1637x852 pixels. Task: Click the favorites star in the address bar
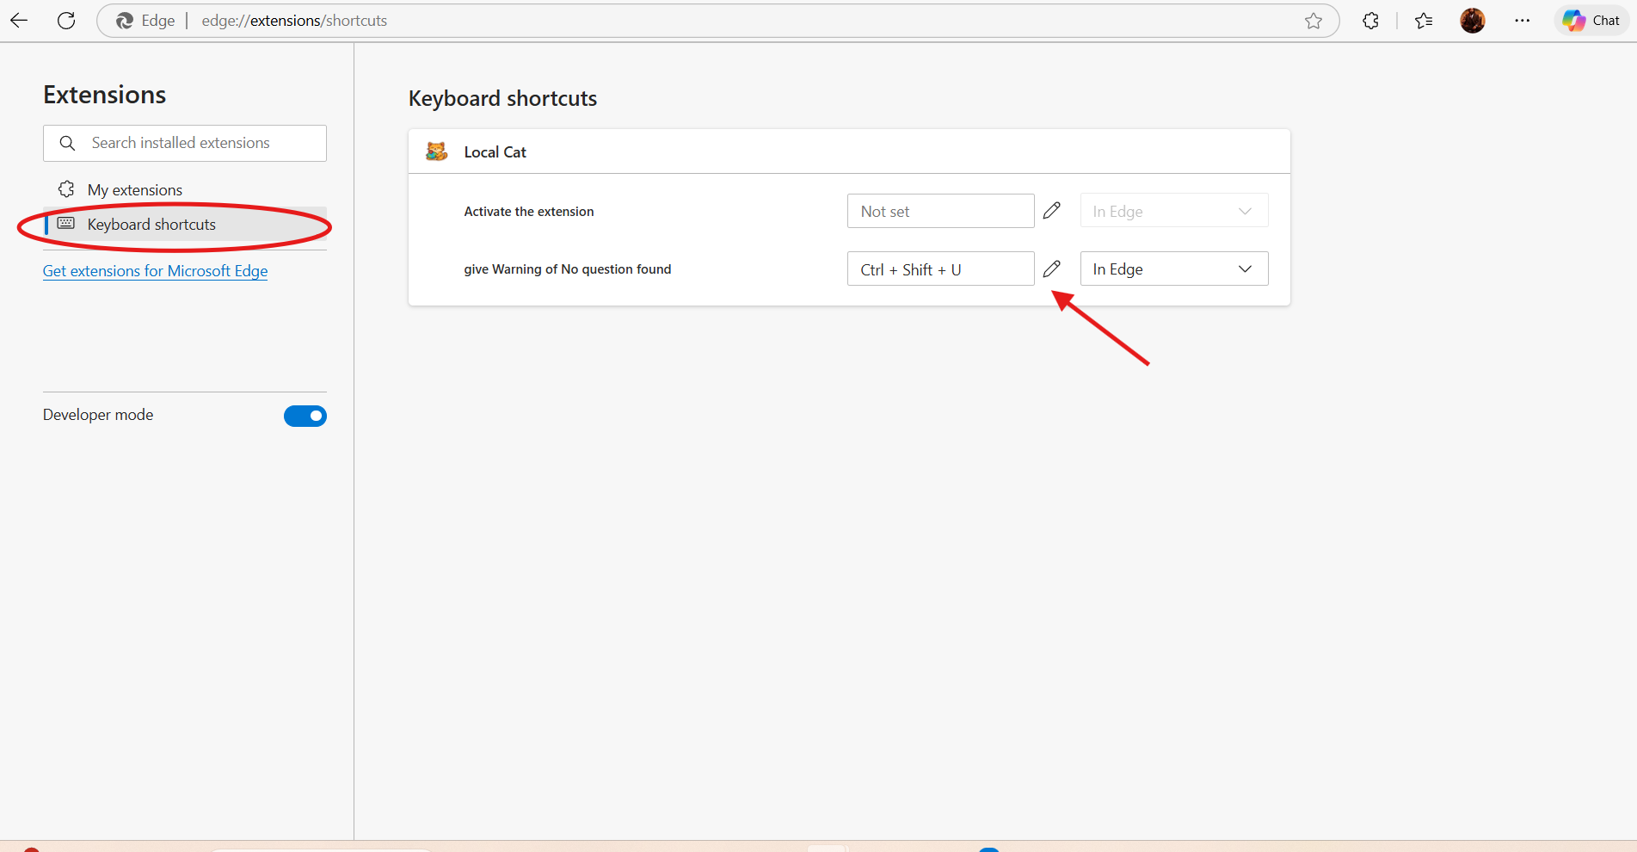coord(1314,20)
